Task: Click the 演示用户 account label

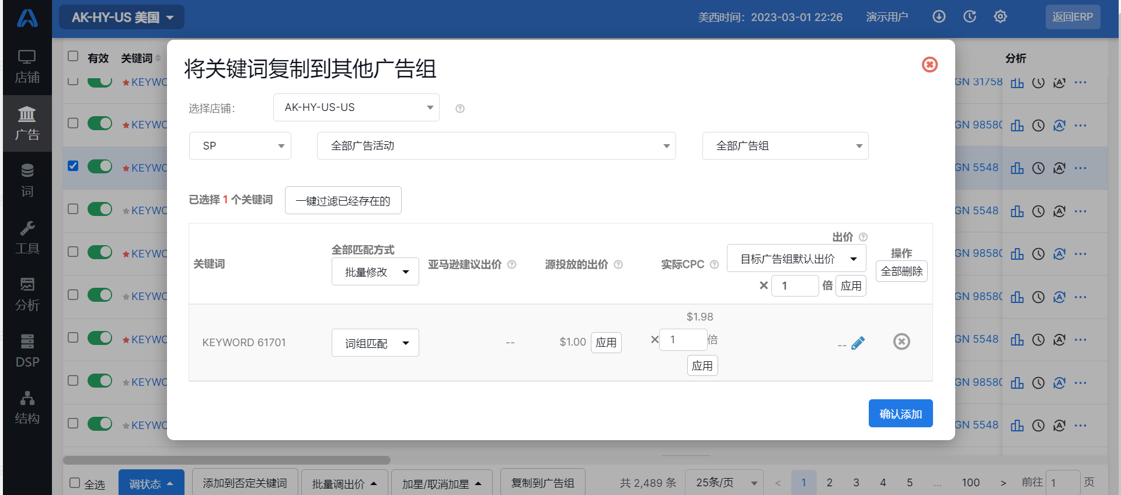Action: pos(887,17)
